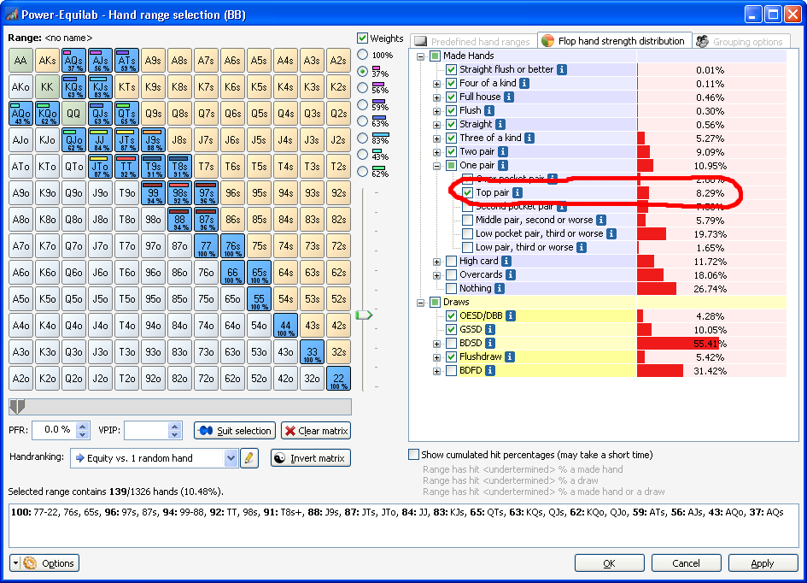807x583 pixels.
Task: Select the 100% weight radio button
Action: point(363,55)
